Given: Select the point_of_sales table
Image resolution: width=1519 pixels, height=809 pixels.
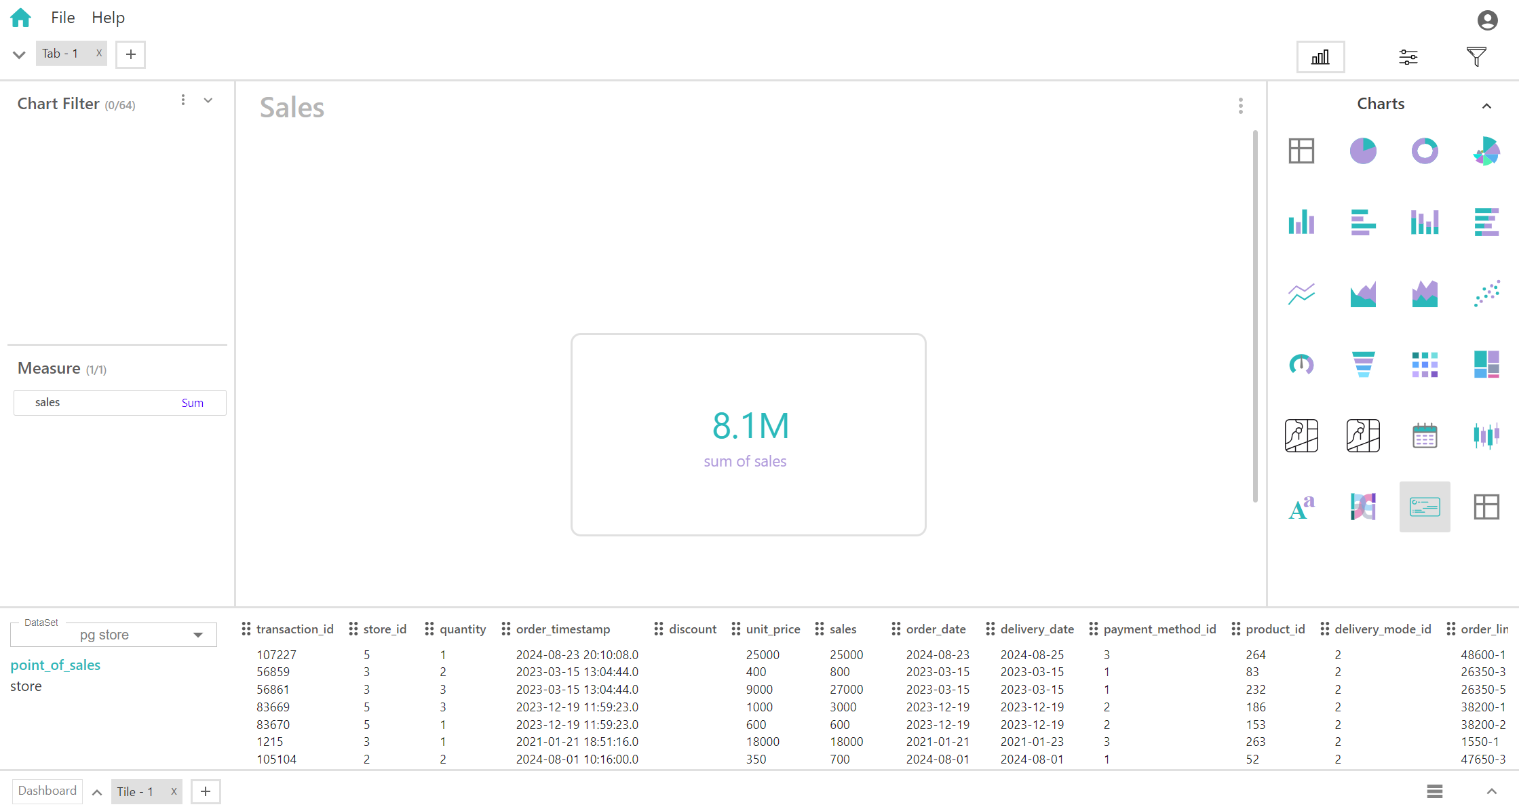Looking at the screenshot, I should click(55, 665).
